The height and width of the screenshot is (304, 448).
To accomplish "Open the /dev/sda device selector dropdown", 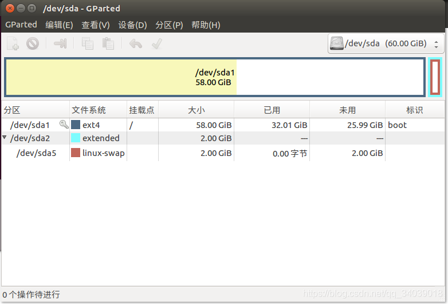I will point(386,43).
